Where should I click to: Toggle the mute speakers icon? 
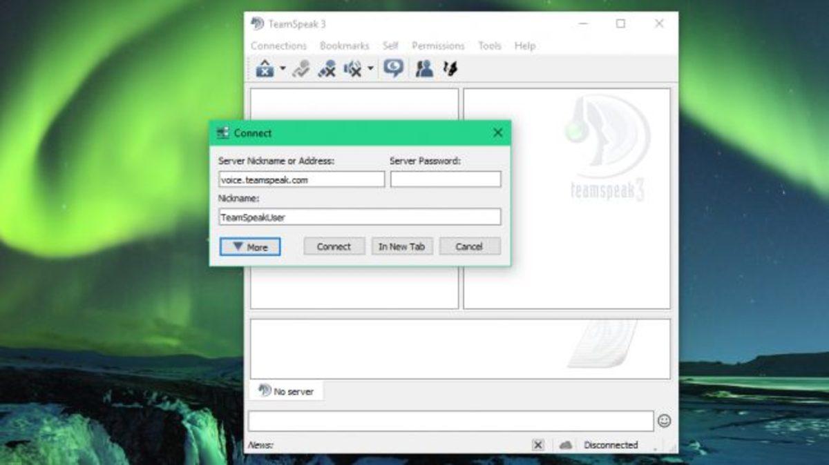pyautogui.click(x=353, y=68)
